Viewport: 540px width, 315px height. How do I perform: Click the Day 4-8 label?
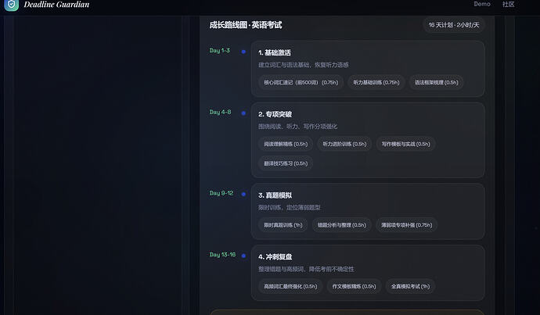[221, 112]
